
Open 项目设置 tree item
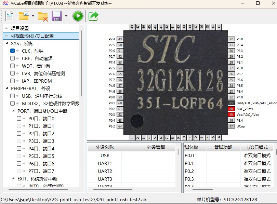point(20,28)
